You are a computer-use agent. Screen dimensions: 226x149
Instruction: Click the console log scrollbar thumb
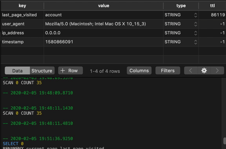pos(224,141)
